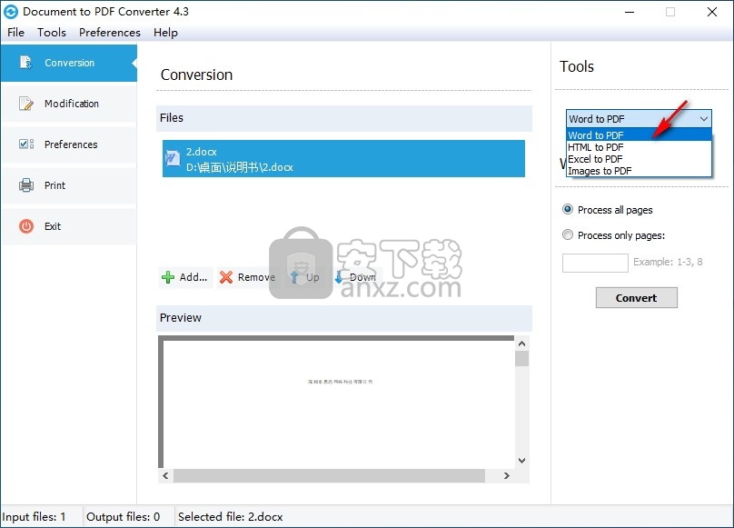Click the red X Remove icon

coord(226,277)
